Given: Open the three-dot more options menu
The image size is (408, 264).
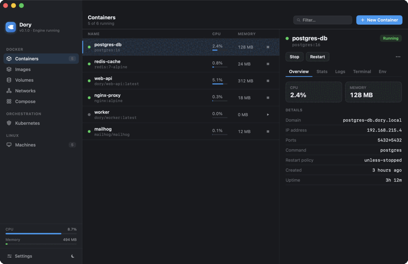Looking at the screenshot, I should point(398,57).
